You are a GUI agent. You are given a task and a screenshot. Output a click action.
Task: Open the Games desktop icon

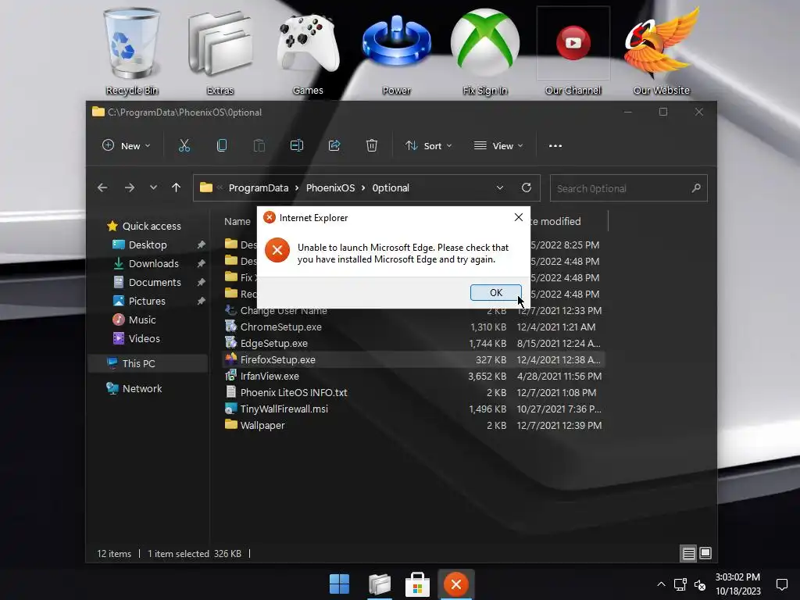[308, 51]
